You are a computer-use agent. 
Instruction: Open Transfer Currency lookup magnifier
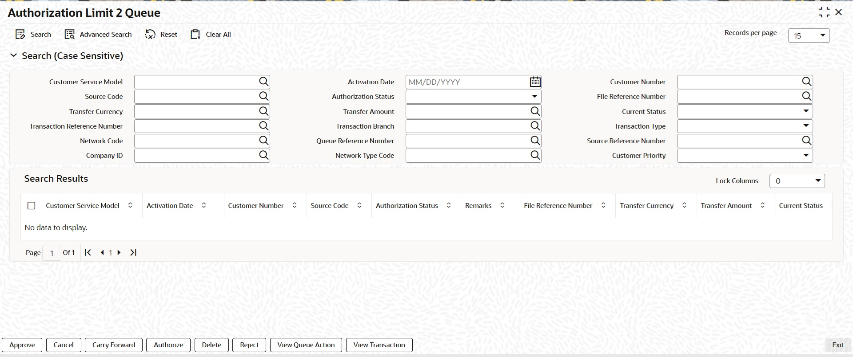pos(264,111)
